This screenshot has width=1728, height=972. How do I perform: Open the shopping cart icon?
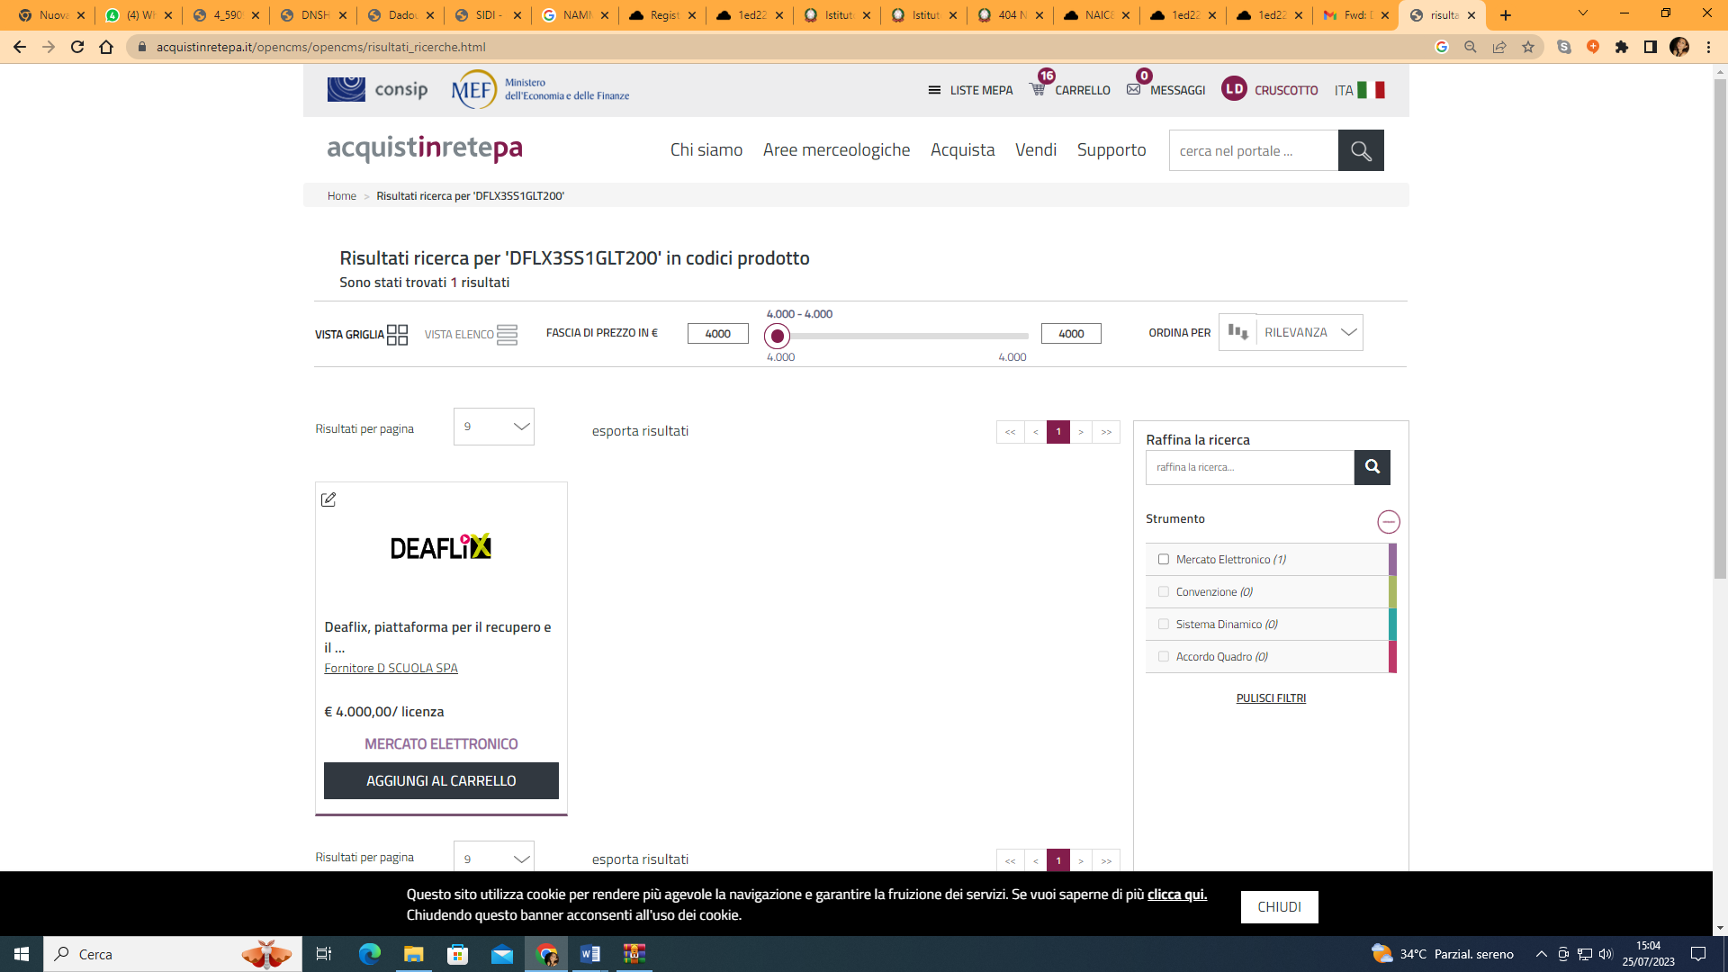pos(1038,89)
